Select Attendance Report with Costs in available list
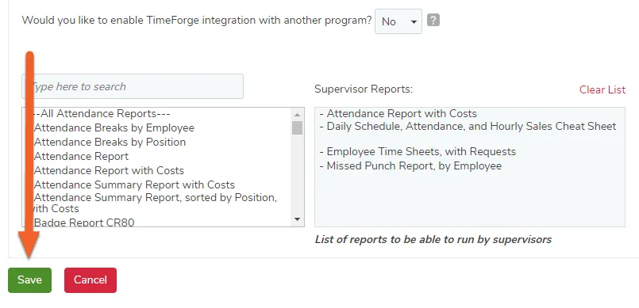This screenshot has height=308, width=639. point(109,171)
